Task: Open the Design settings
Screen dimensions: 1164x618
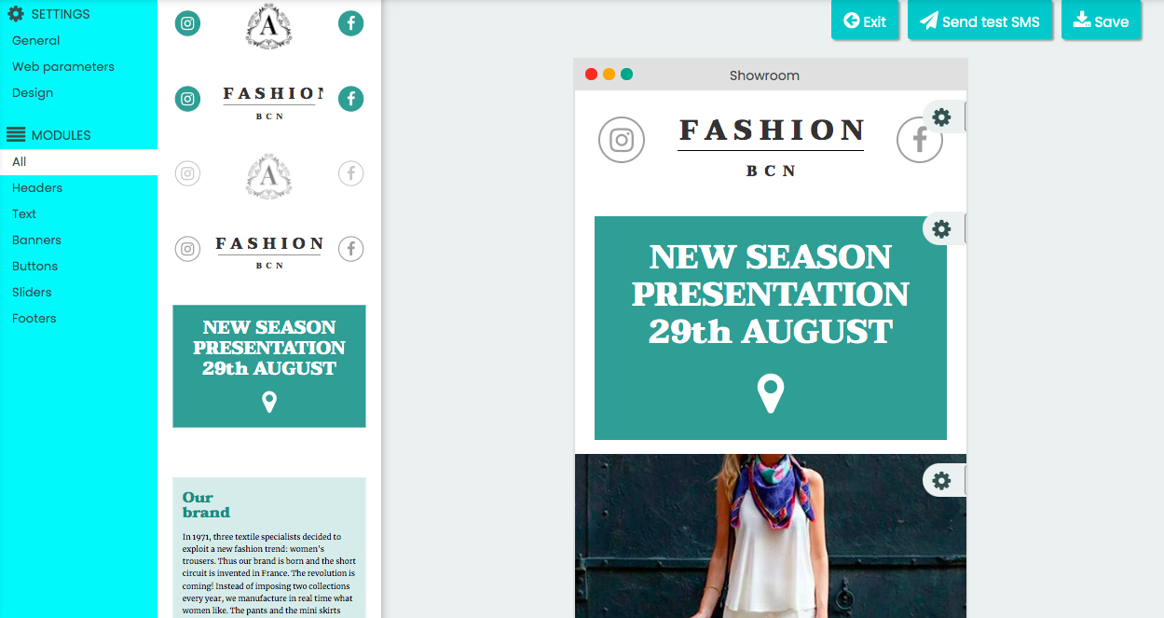Action: pyautogui.click(x=33, y=92)
